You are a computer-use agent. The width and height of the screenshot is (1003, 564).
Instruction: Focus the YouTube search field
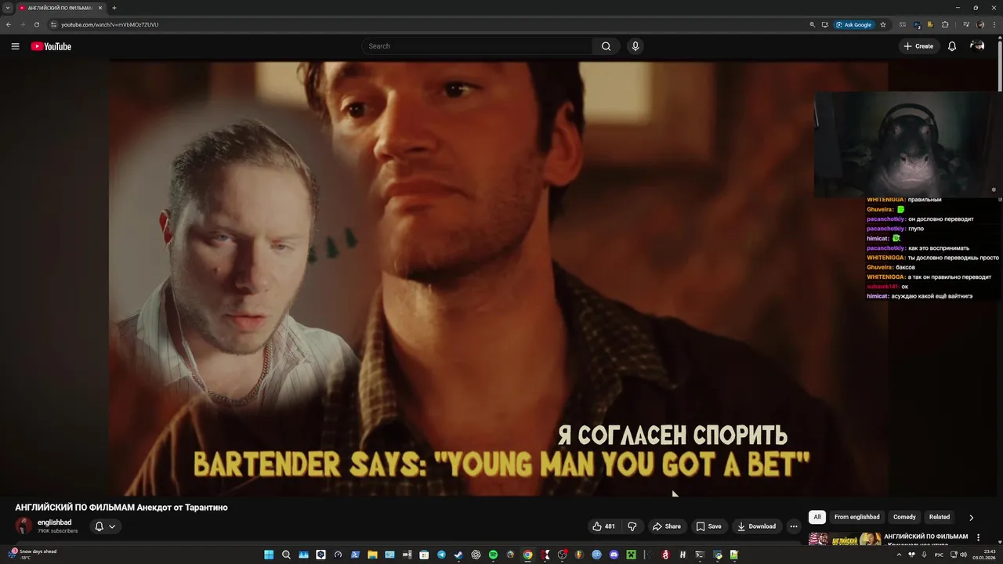(478, 46)
